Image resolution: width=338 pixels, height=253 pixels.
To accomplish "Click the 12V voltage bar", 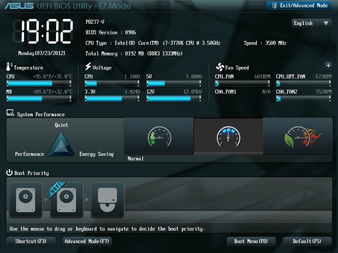I will point(174,98).
